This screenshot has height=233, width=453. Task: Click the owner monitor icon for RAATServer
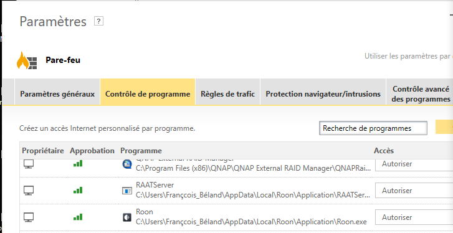pyautogui.click(x=28, y=191)
